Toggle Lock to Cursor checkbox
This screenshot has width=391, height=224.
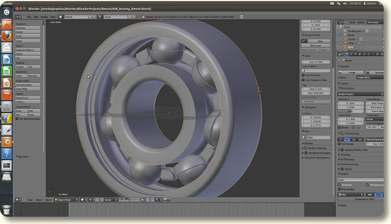(303, 76)
